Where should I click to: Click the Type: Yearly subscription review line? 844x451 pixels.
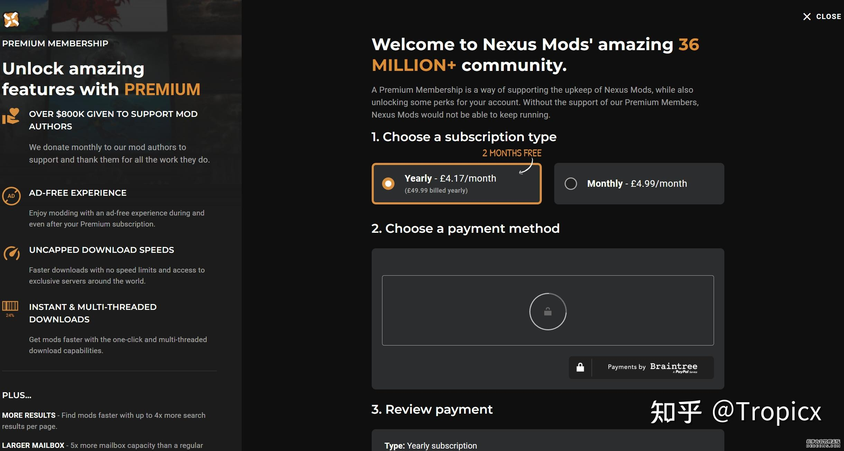430,446
